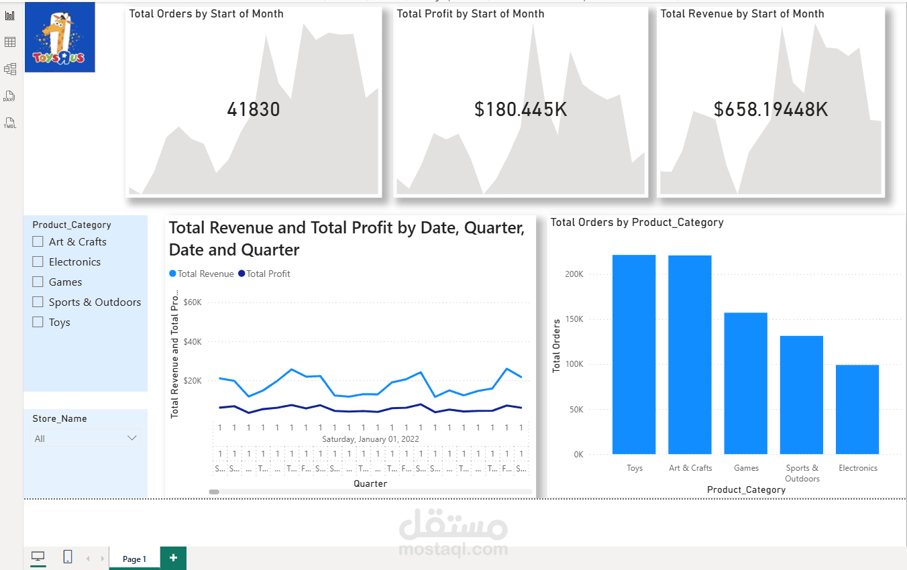Screen dimensions: 907x570
Task: Click the Product_Category x-axis title
Action: [x=746, y=490]
